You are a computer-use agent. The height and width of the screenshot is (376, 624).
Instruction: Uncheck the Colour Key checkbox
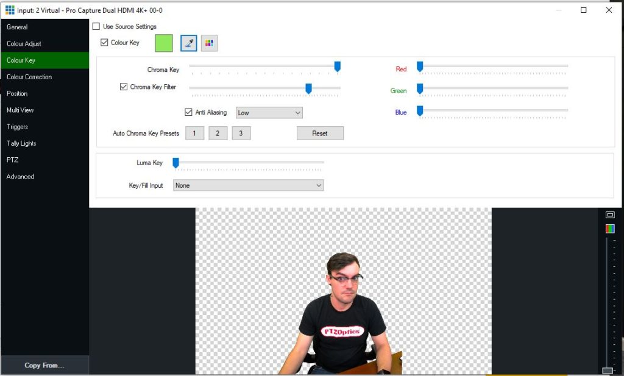(104, 43)
